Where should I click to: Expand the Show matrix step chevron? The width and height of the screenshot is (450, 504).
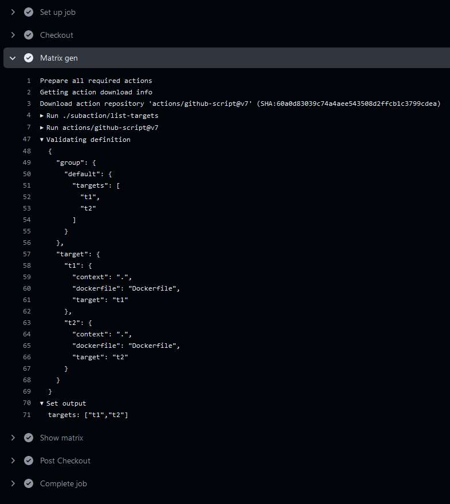(x=13, y=438)
